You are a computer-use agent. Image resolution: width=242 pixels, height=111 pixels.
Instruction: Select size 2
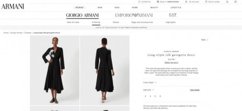(145, 96)
